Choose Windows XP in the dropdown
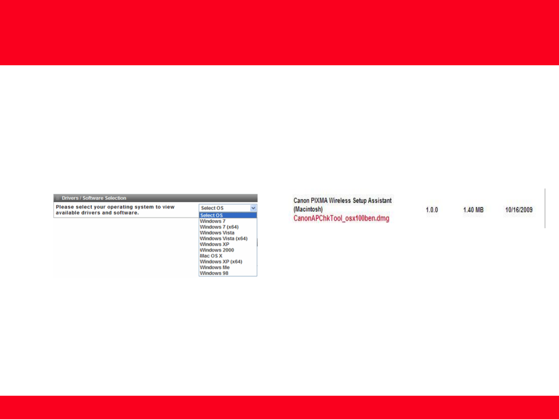The width and height of the screenshot is (559, 419). (228, 244)
